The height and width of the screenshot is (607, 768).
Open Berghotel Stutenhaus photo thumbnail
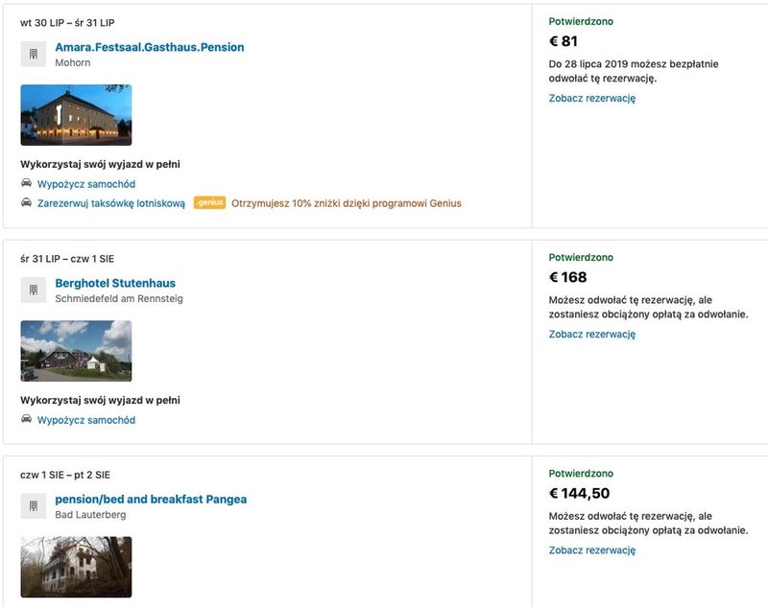76,351
